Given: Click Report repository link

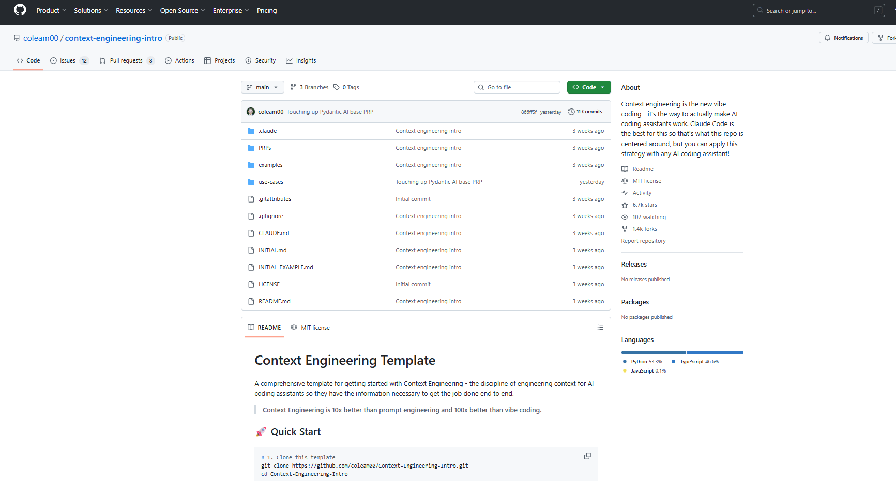Looking at the screenshot, I should (x=643, y=241).
